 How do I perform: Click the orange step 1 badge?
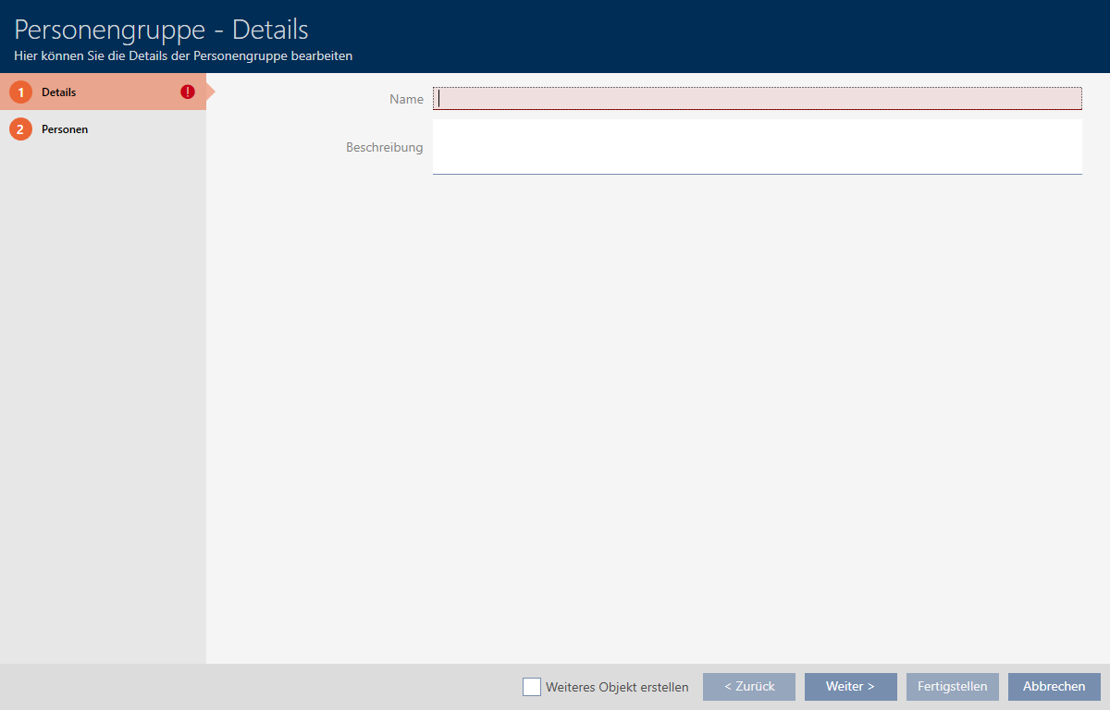20,92
